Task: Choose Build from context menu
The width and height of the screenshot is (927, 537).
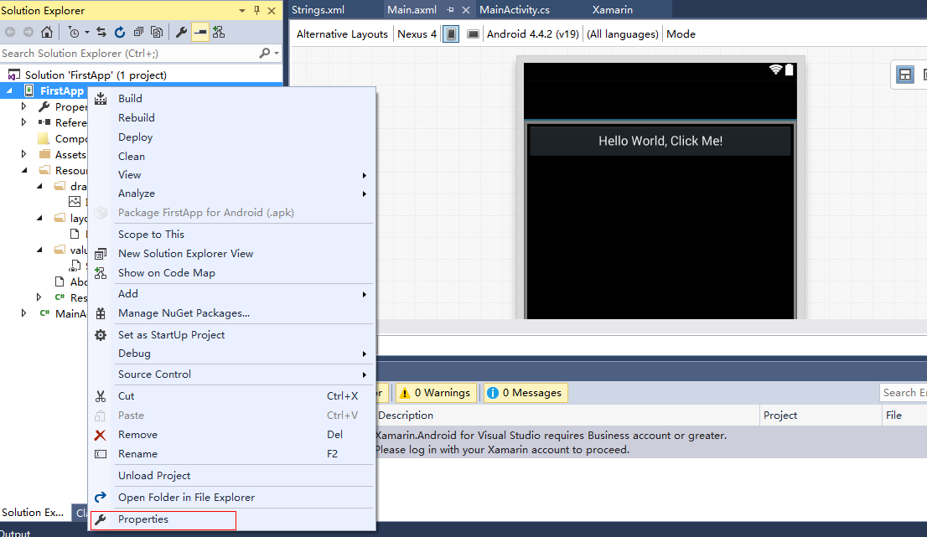Action: click(231, 99)
